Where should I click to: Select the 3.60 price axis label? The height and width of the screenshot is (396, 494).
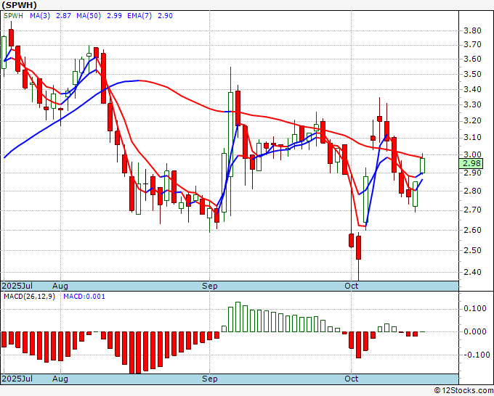(473, 59)
